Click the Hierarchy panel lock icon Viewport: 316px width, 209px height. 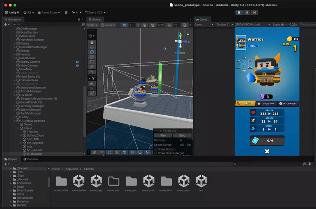[x=79, y=20]
